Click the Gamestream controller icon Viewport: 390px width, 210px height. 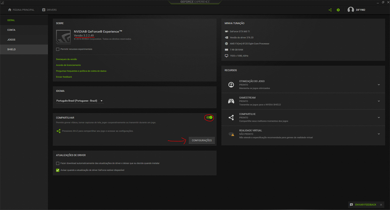[x=231, y=101]
